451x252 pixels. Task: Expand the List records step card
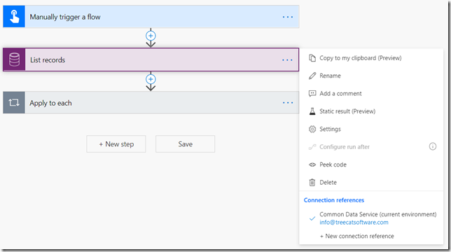(x=151, y=59)
